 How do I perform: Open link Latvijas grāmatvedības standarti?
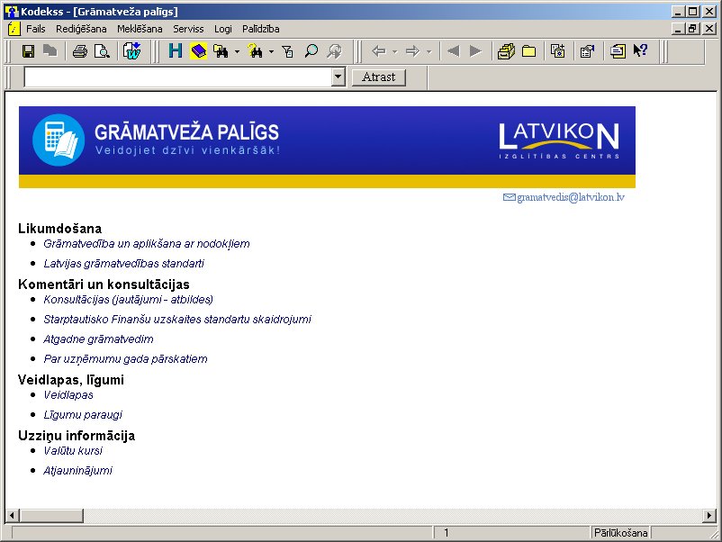pyautogui.click(x=123, y=264)
